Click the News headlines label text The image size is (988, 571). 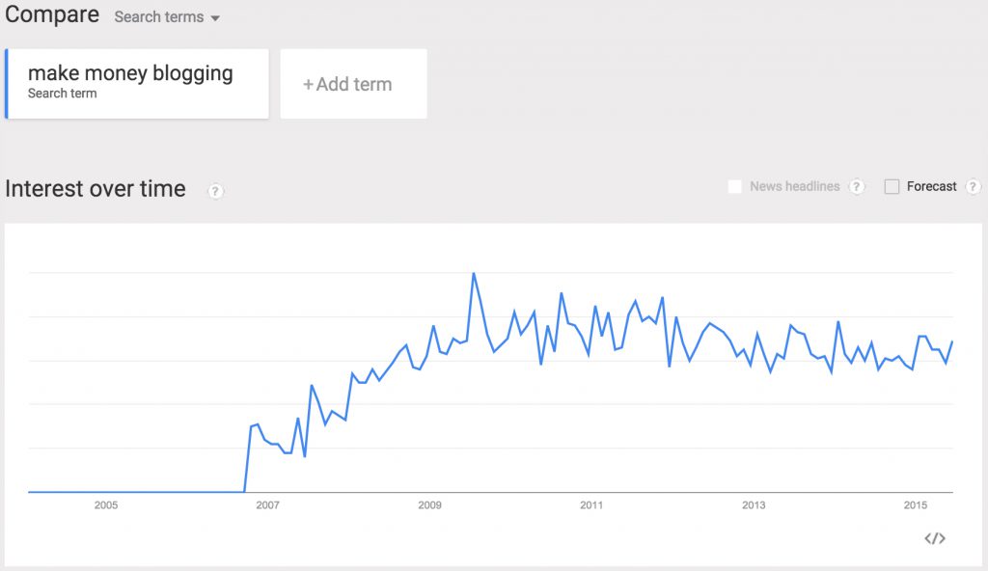(795, 186)
